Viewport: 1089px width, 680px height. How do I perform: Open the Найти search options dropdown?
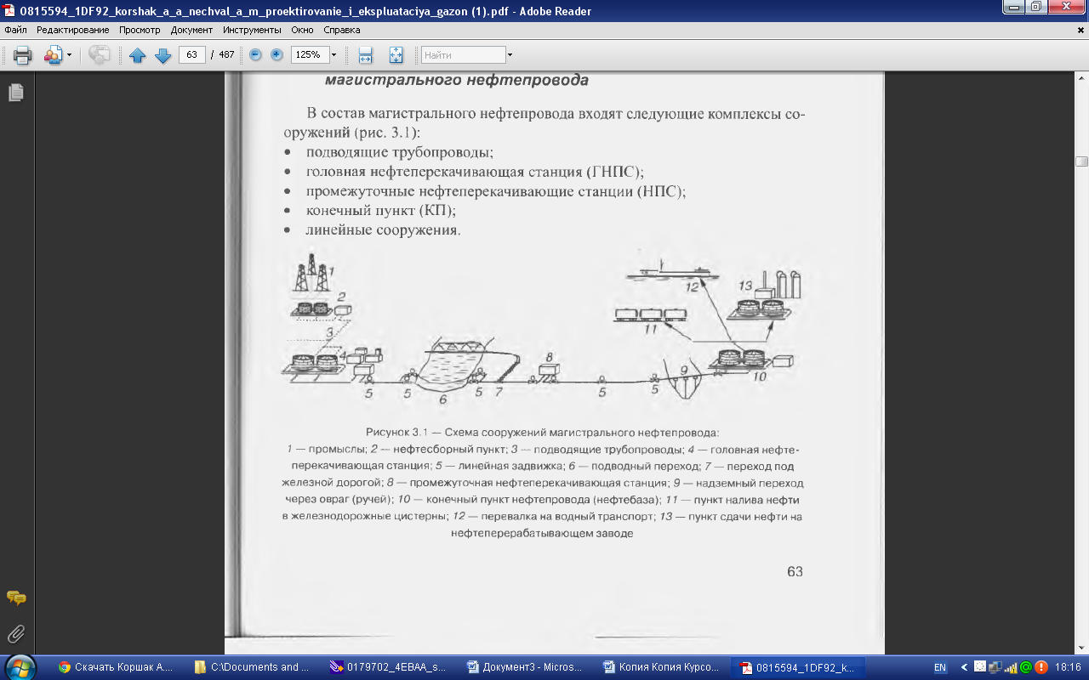click(510, 55)
